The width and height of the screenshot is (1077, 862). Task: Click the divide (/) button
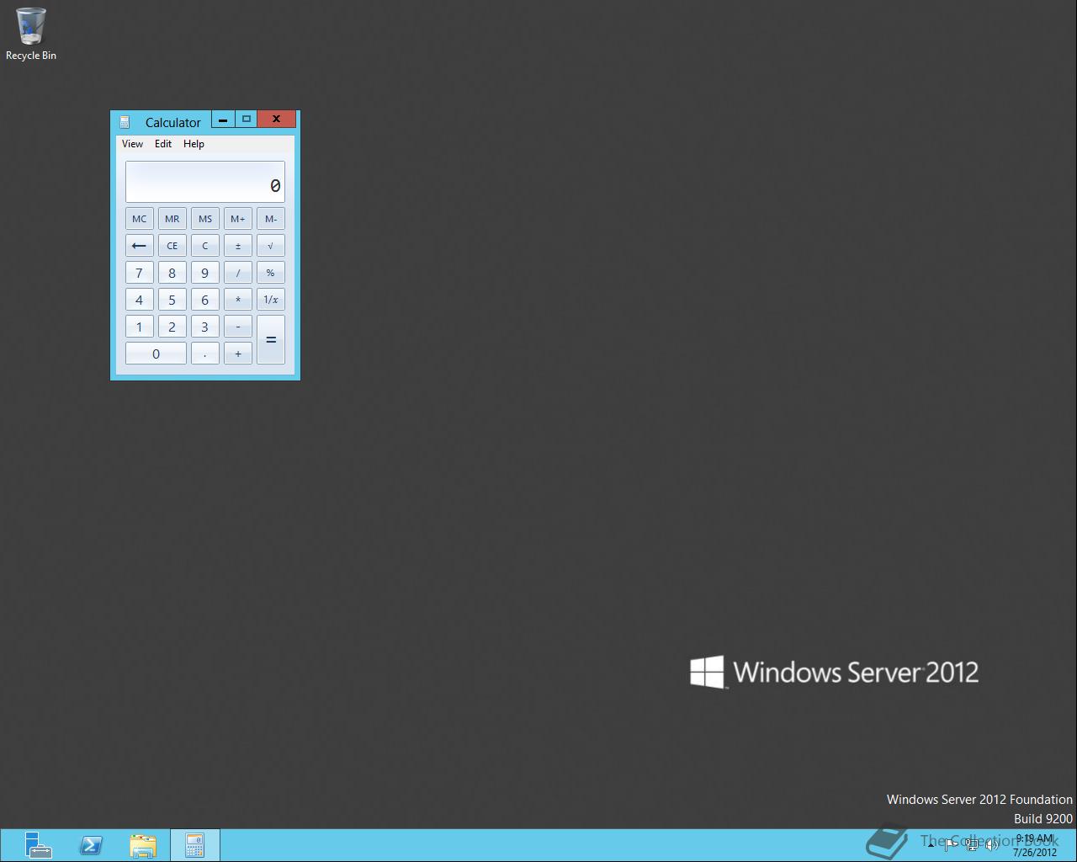238,273
